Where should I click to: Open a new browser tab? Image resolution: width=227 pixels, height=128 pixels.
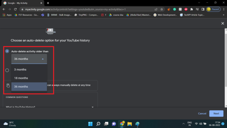pos(48,3)
